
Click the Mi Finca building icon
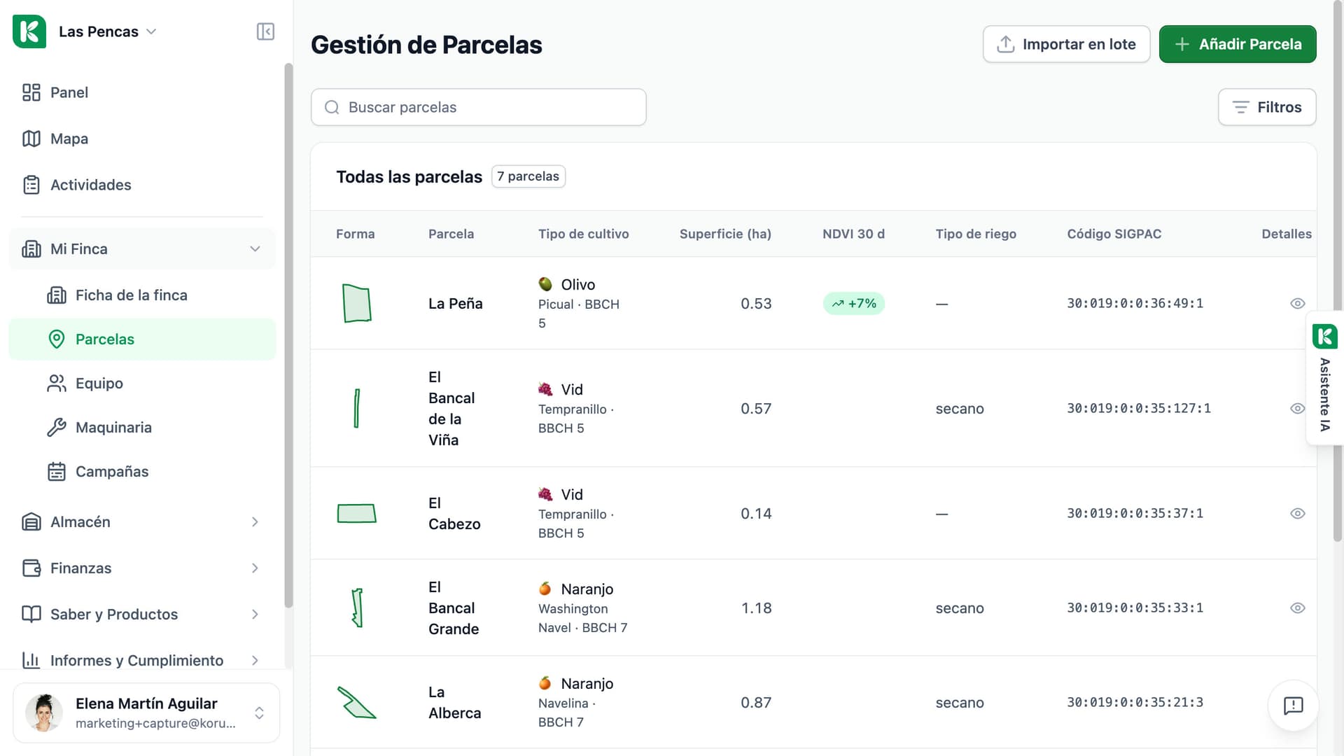[x=31, y=249]
